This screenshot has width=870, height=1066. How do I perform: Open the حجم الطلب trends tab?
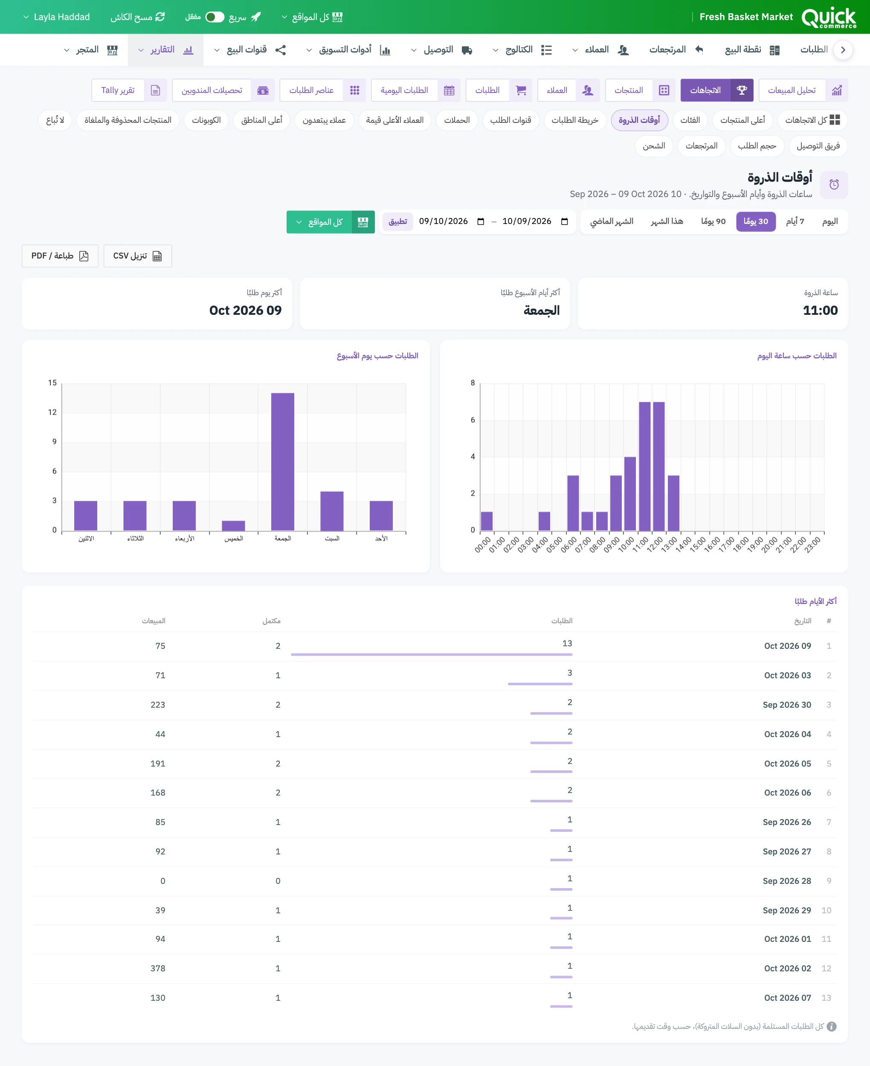pos(757,146)
